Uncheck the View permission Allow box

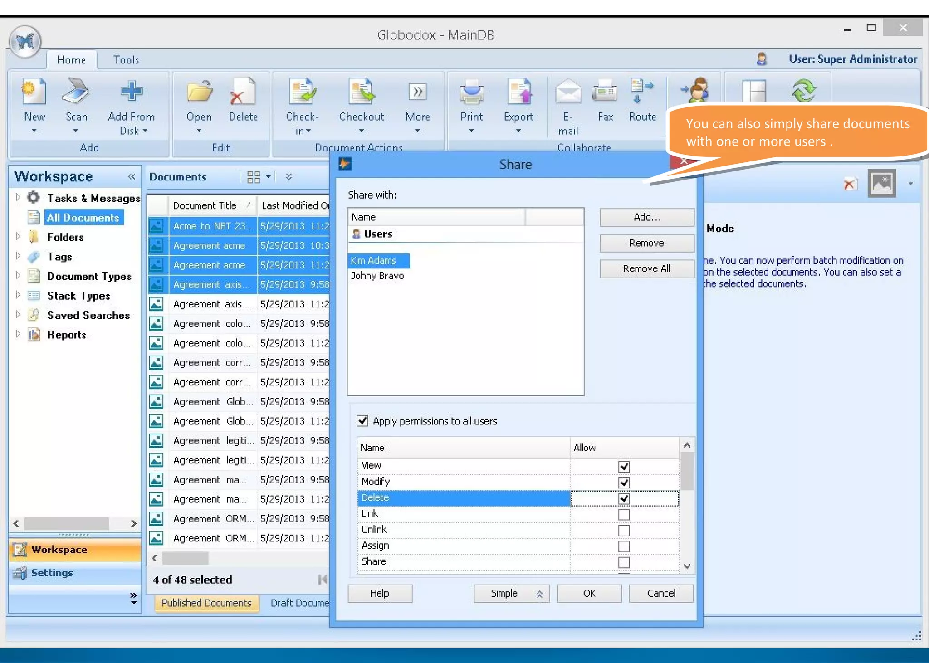pos(624,466)
